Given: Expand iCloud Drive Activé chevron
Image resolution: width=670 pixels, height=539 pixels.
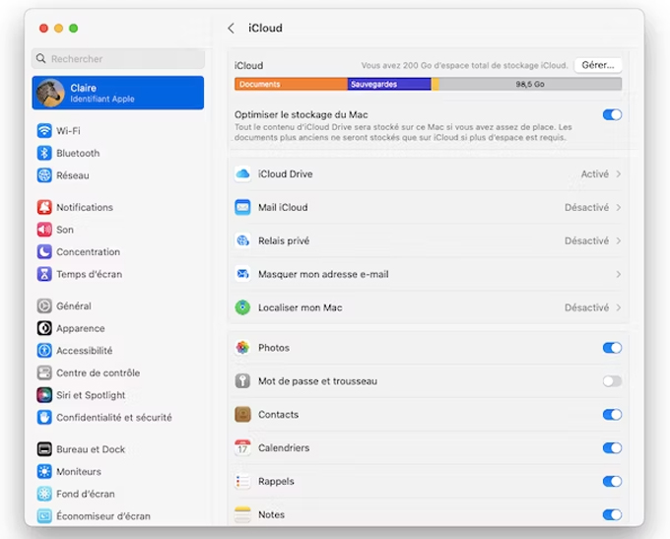Looking at the screenshot, I should click(619, 174).
